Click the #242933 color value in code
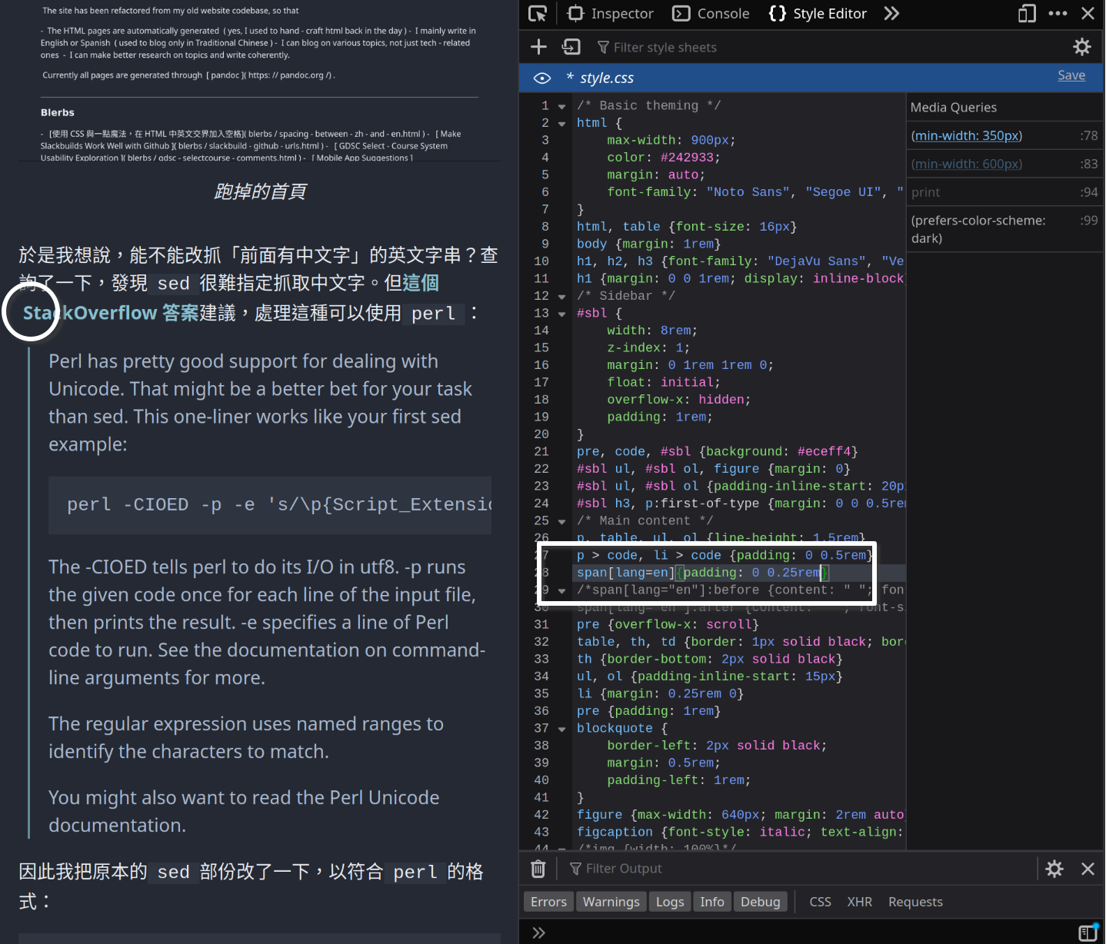 coord(686,158)
